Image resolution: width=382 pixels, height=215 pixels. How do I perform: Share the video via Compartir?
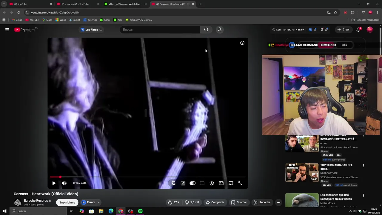pyautogui.click(x=215, y=202)
